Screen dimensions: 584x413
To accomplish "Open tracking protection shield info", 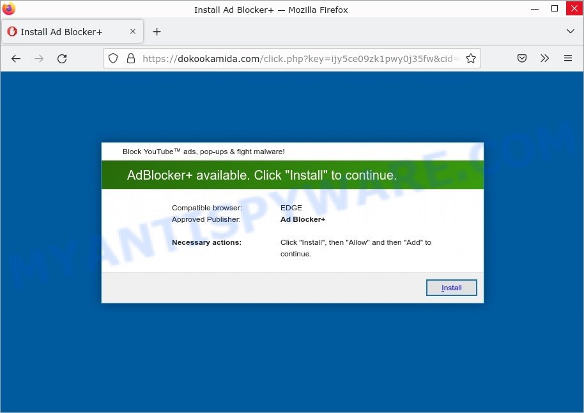I will click(113, 58).
